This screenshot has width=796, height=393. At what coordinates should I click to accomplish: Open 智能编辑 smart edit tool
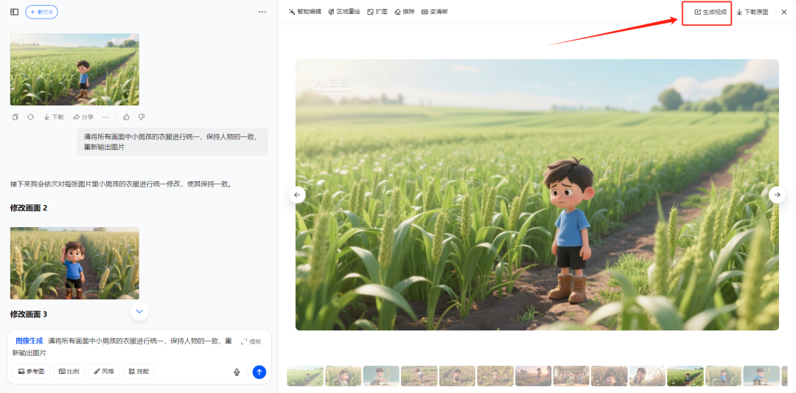305,12
